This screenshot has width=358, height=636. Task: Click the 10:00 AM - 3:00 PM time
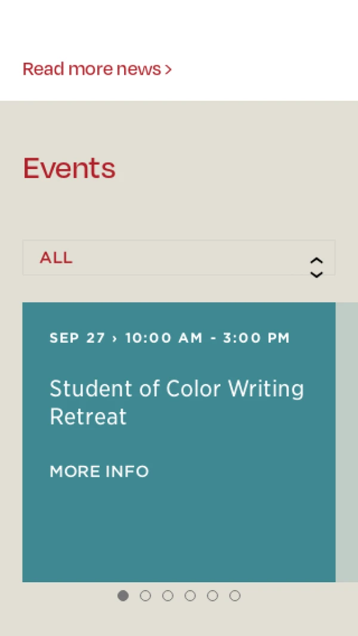click(207, 338)
